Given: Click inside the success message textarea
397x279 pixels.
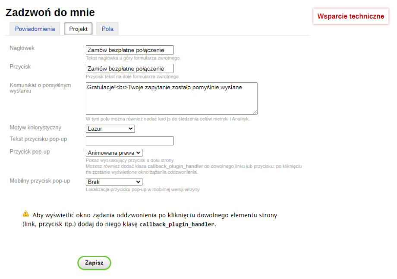Looking at the screenshot, I should 171,98.
